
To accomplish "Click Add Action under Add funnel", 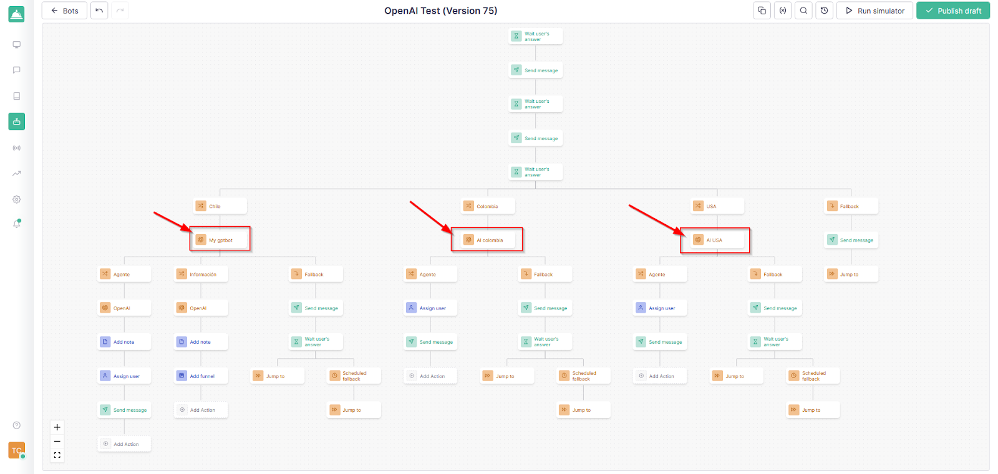I will [x=201, y=410].
